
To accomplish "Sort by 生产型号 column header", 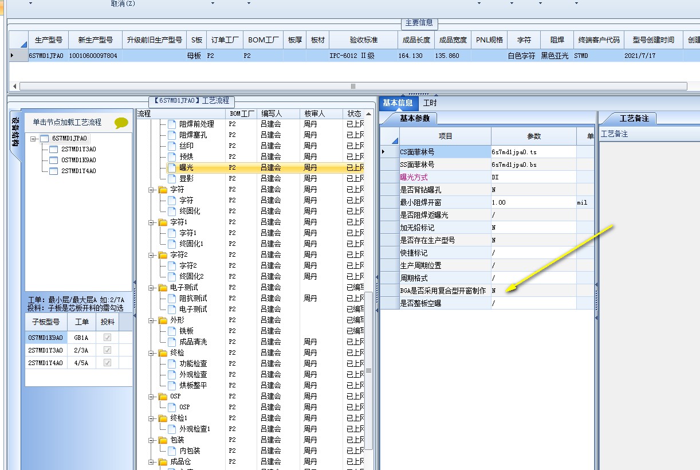I will (x=48, y=40).
